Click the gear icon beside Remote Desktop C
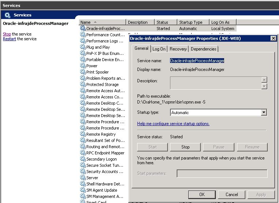This screenshot has height=203, width=279. point(83,103)
